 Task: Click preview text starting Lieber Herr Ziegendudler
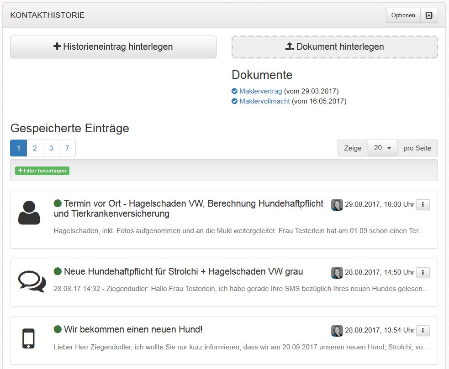tap(241, 347)
